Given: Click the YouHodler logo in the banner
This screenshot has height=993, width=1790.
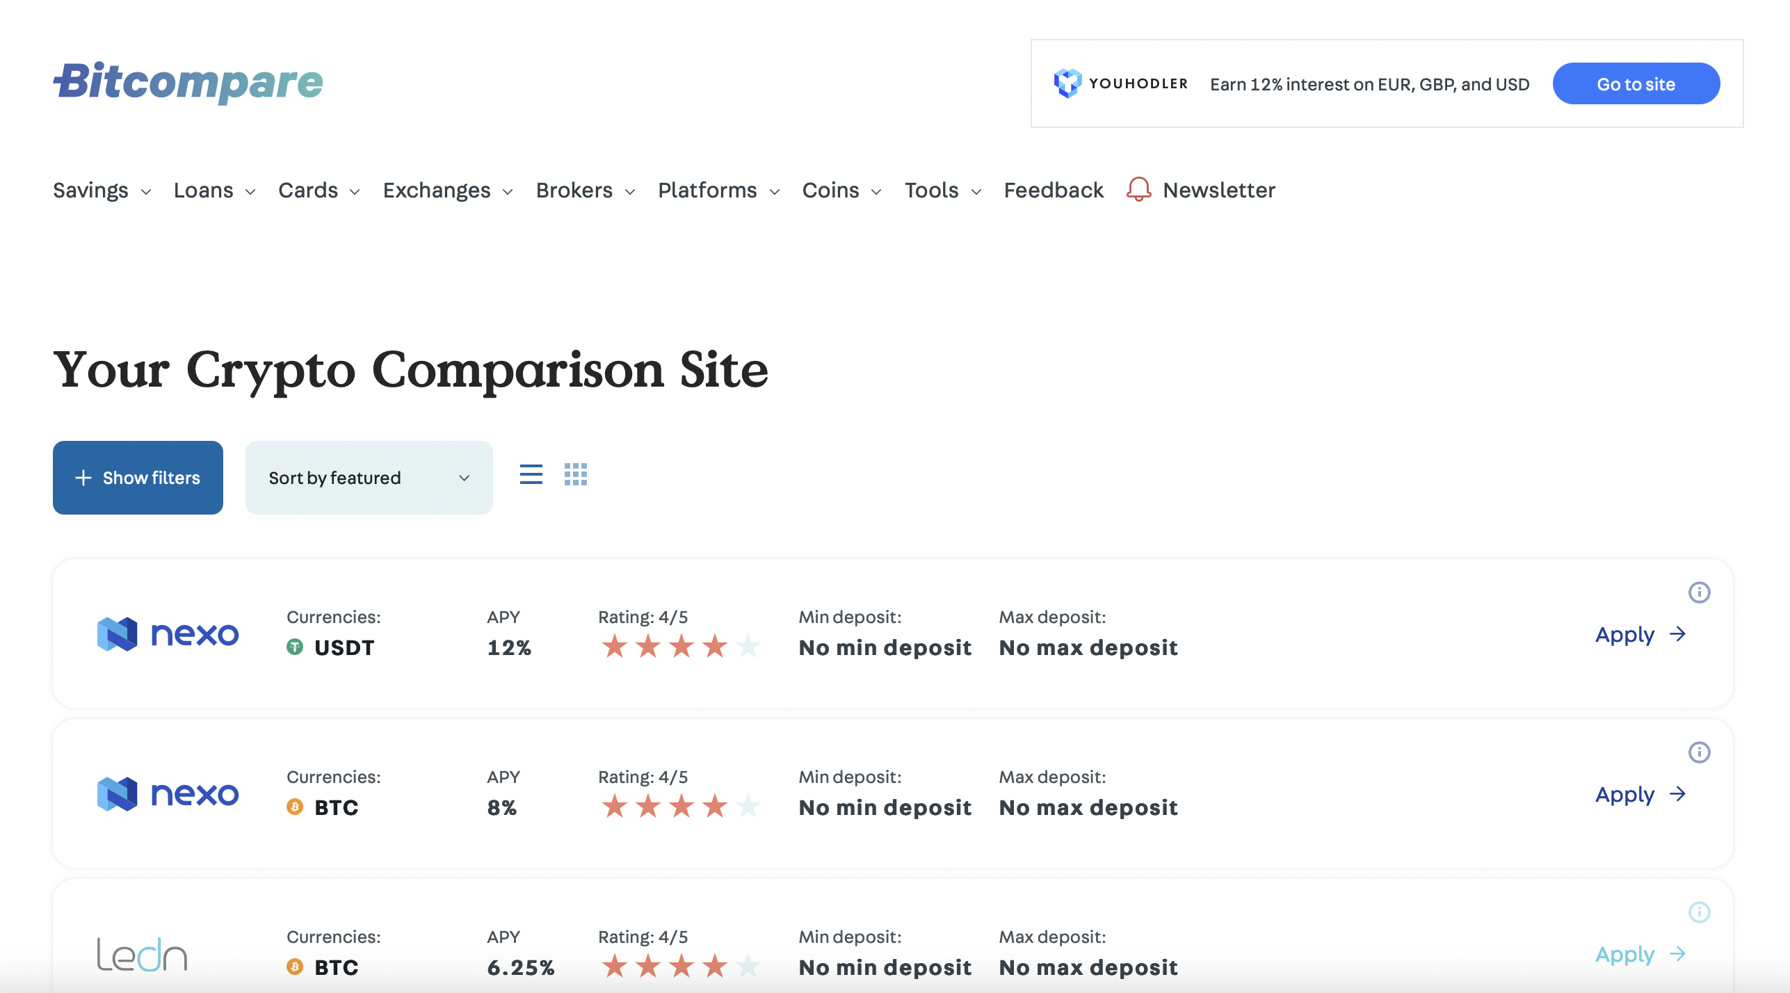Looking at the screenshot, I should pos(1121,83).
